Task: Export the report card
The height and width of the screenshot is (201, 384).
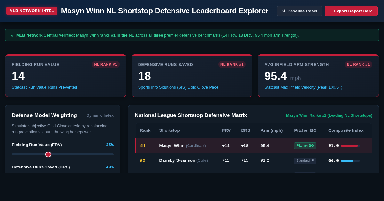Action: (351, 11)
